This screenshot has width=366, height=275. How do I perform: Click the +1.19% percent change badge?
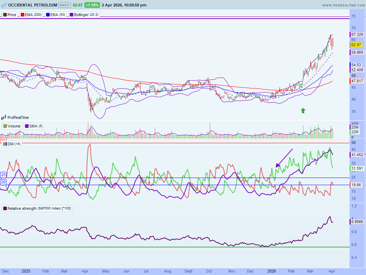(x=92, y=5)
